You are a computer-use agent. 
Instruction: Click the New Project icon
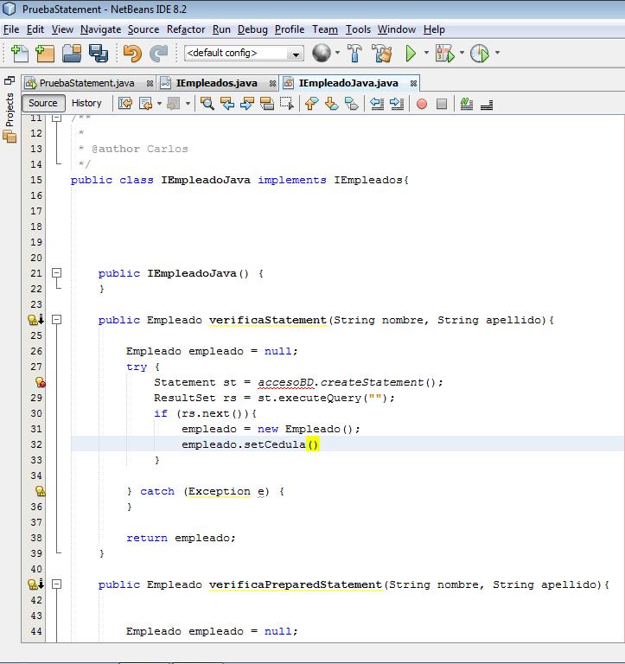click(45, 54)
